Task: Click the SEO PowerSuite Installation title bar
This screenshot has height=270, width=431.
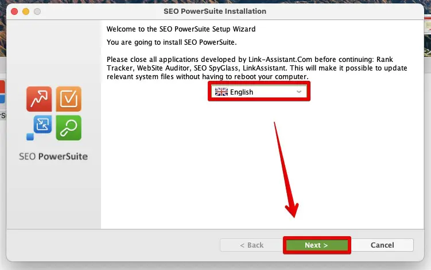Action: click(215, 11)
